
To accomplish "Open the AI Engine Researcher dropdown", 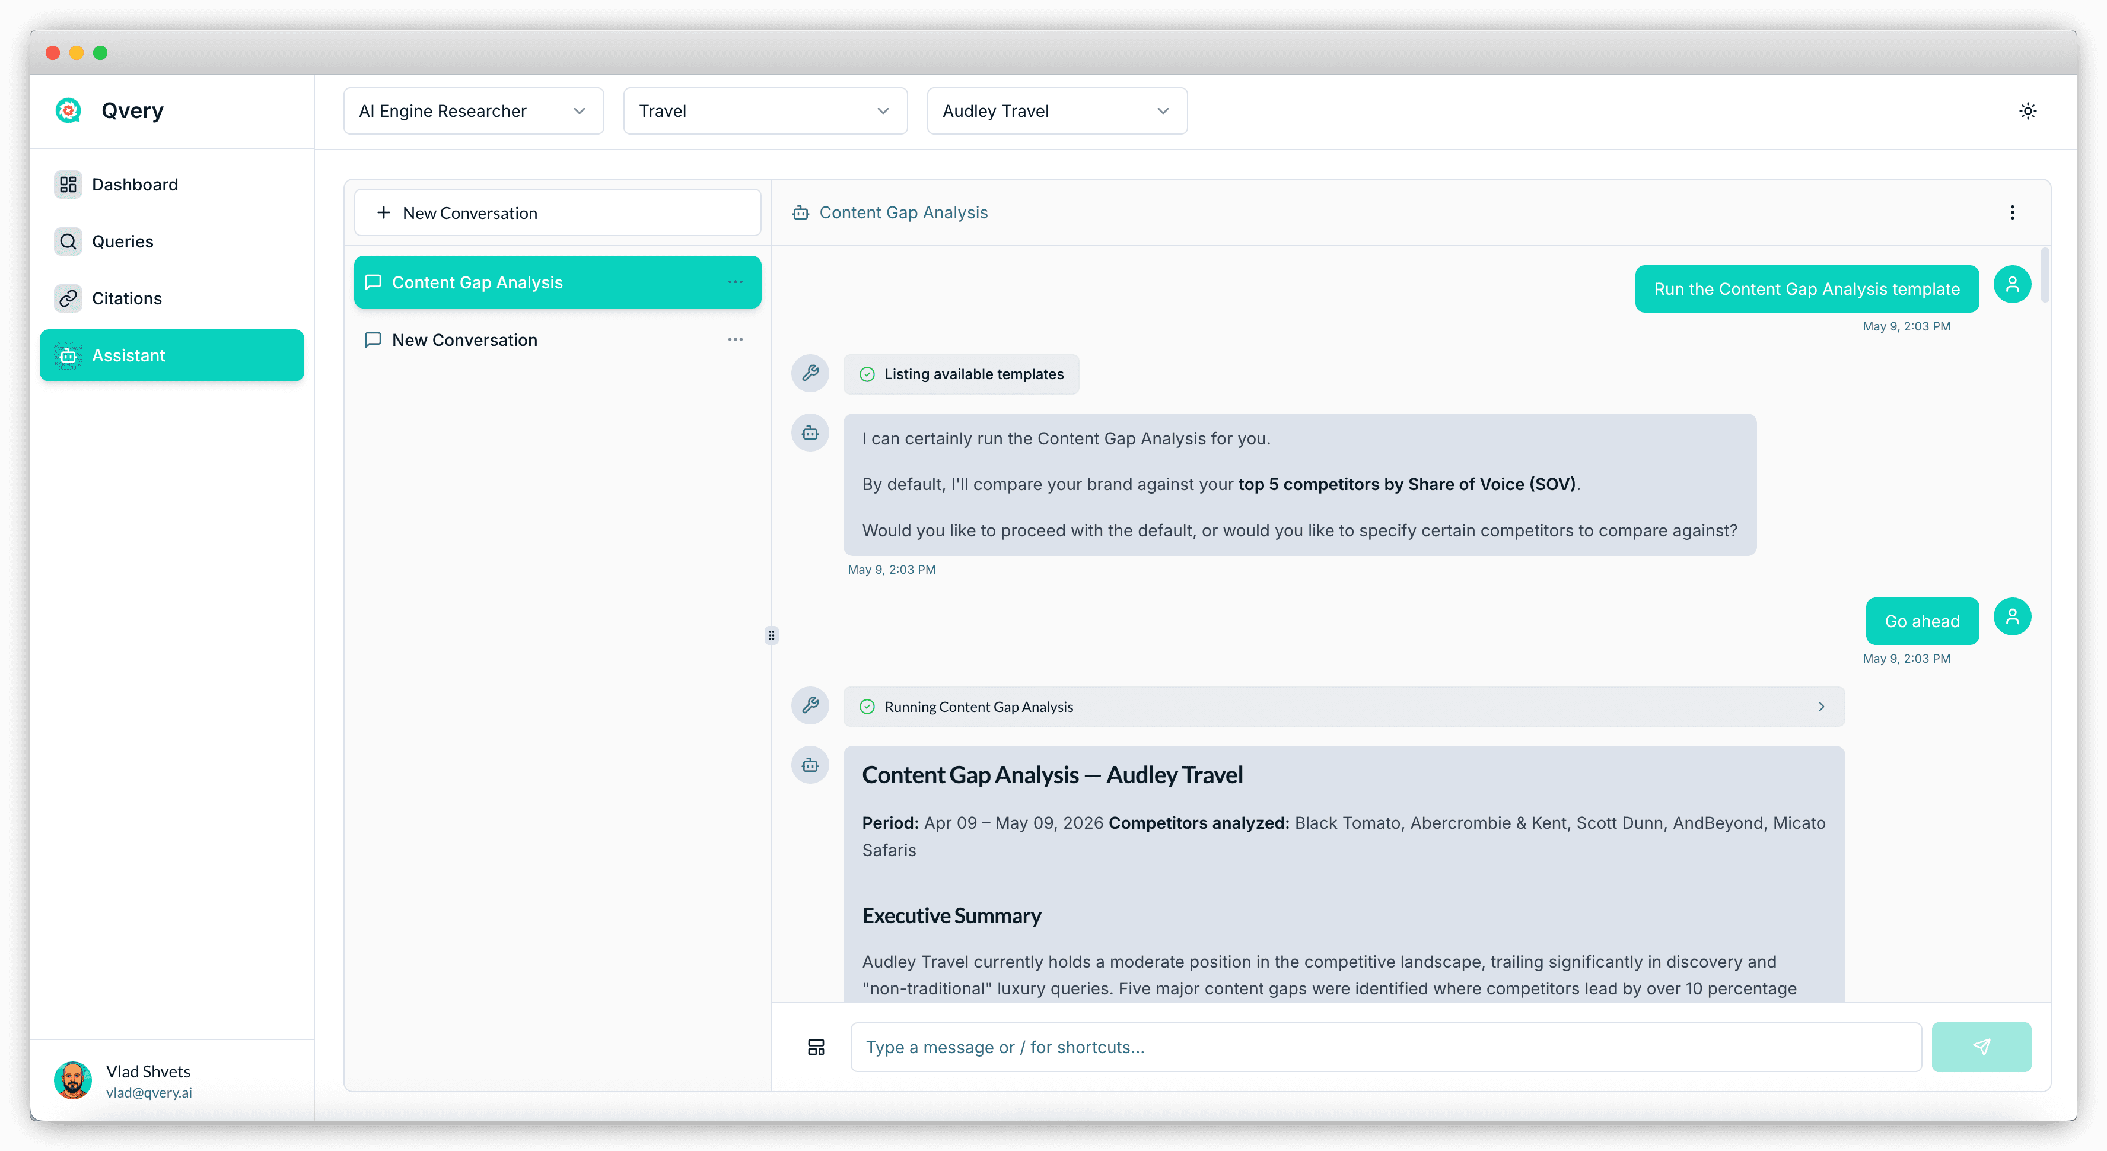I will (473, 112).
